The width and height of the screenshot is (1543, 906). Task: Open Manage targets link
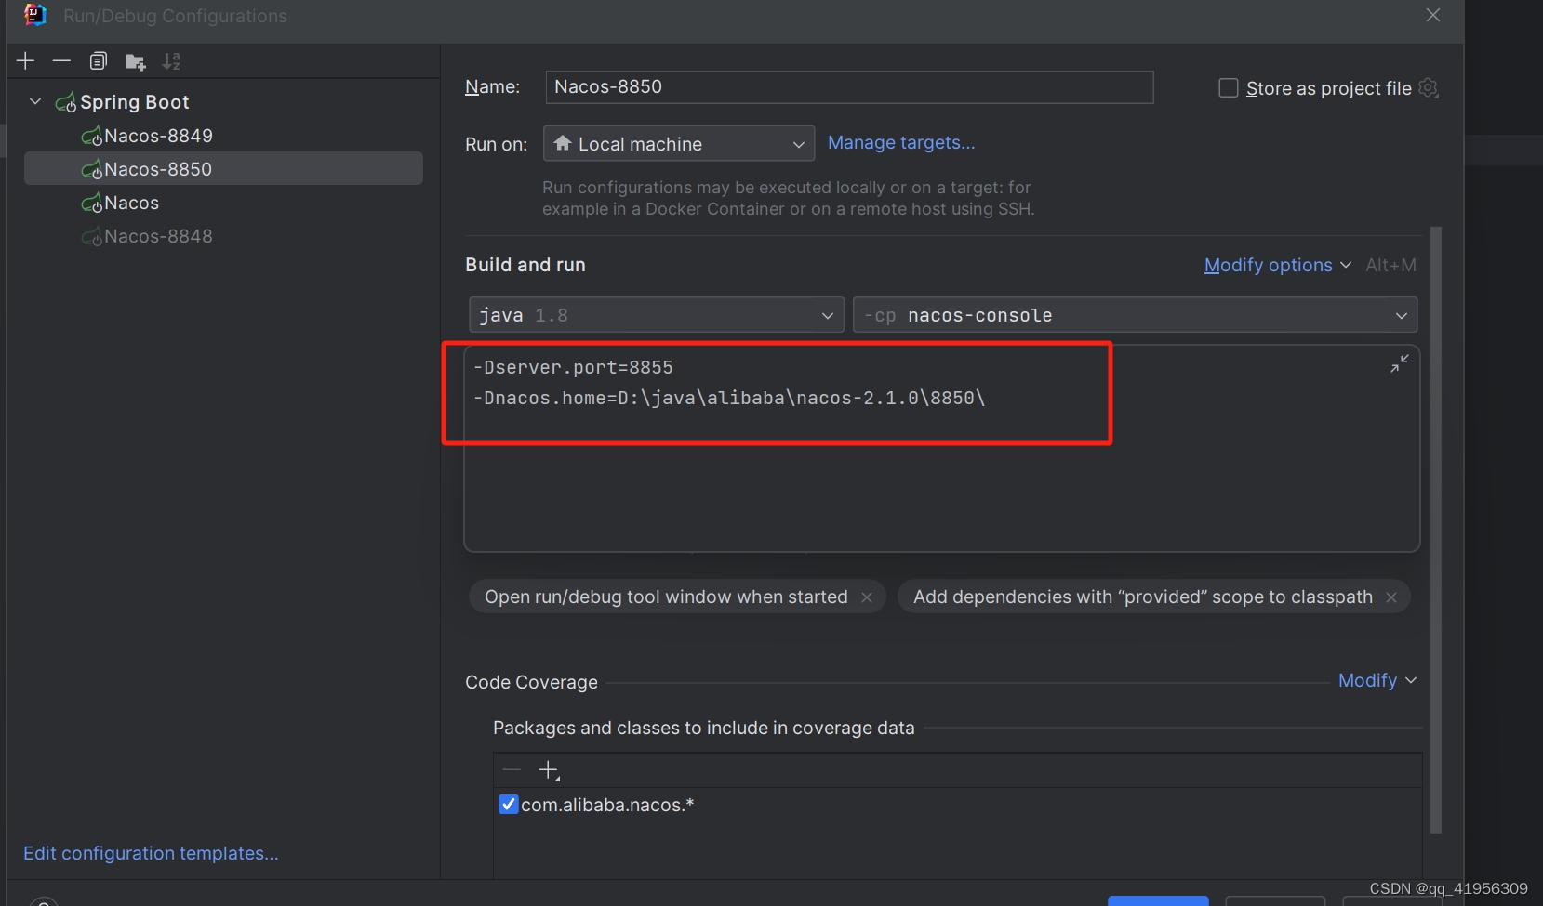click(x=901, y=142)
